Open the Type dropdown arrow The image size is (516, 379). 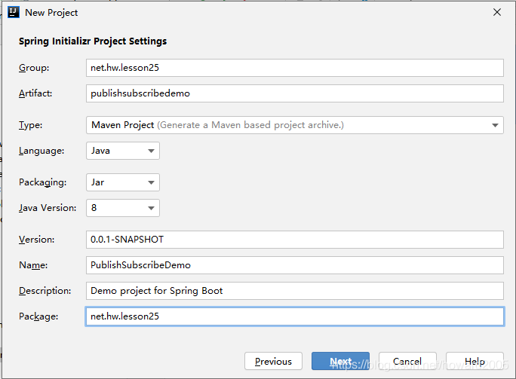pos(495,125)
